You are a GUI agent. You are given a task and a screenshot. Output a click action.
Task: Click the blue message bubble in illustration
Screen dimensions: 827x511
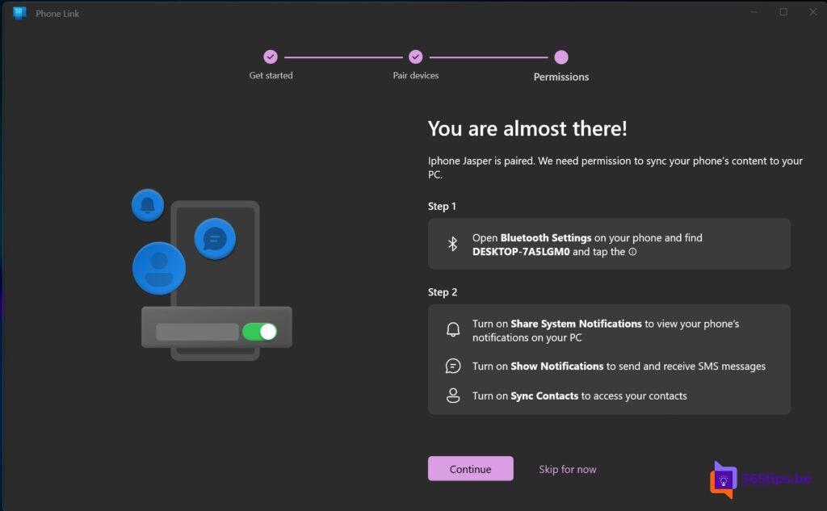[x=215, y=238]
